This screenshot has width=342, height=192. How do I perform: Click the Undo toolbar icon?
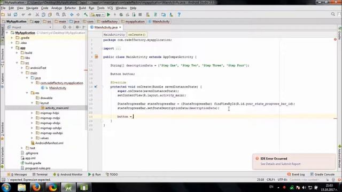point(23,14)
